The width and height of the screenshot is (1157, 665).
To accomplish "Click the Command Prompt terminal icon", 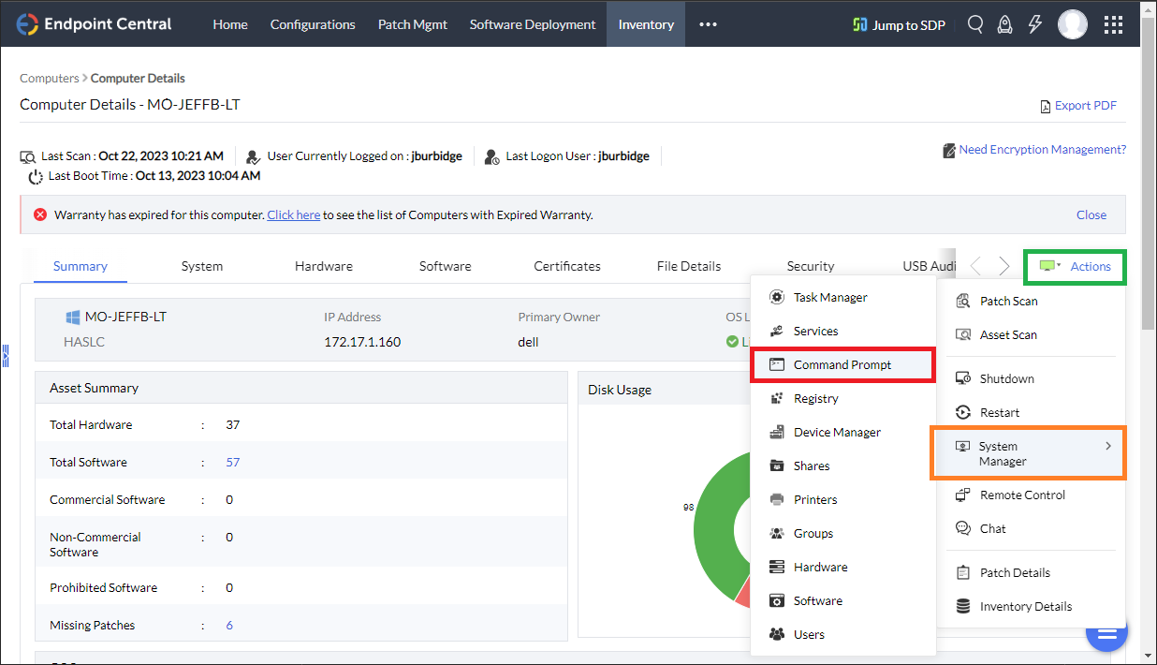I will (776, 364).
